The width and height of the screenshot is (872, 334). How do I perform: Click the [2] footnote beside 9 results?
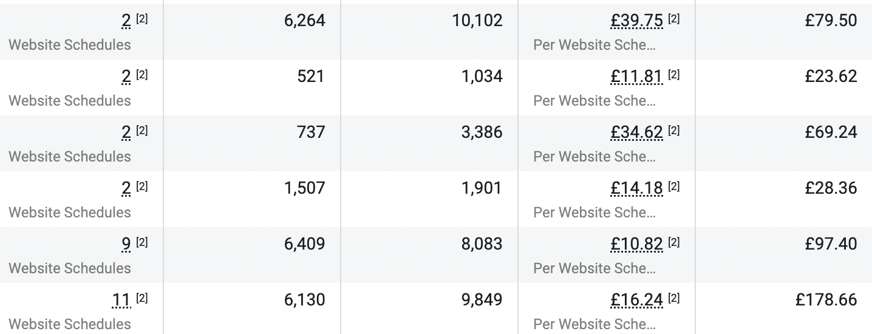point(141,243)
